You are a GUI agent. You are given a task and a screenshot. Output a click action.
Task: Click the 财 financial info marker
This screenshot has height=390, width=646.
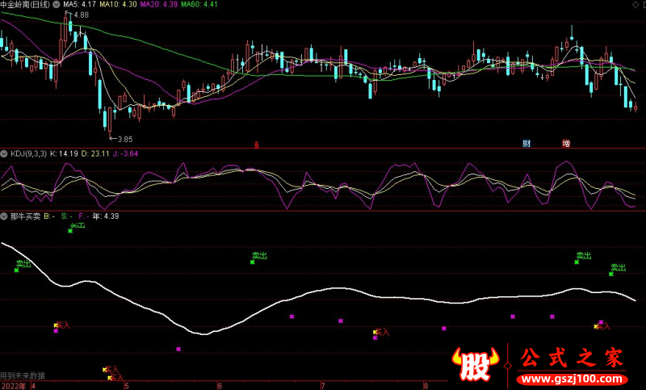526,144
